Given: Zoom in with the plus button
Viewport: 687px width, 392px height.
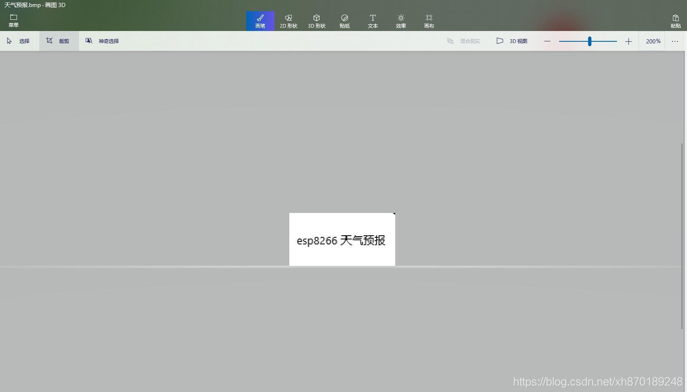Looking at the screenshot, I should click(629, 41).
